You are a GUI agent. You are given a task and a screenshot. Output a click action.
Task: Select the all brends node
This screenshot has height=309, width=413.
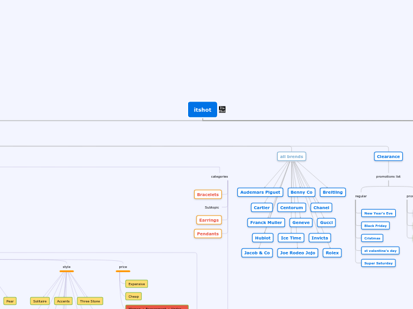pyautogui.click(x=291, y=156)
